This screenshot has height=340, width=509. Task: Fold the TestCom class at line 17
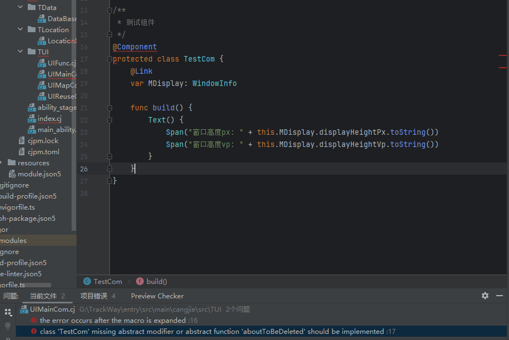click(x=109, y=59)
